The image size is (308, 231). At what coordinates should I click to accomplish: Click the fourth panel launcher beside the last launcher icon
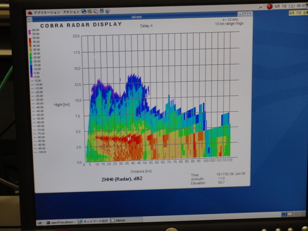[x=102, y=11]
